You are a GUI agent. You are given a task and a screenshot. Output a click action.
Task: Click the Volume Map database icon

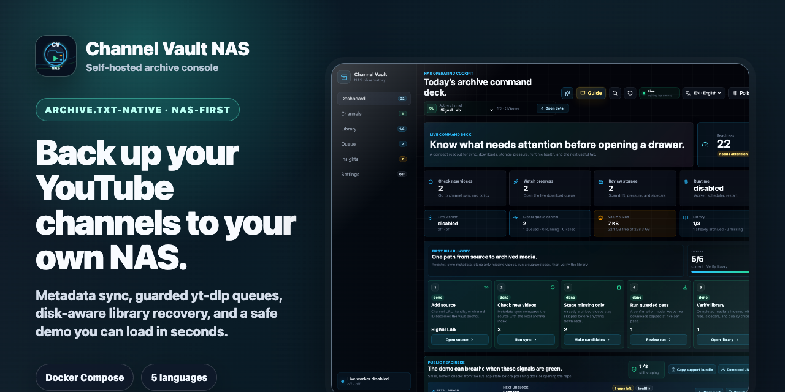[x=601, y=217]
